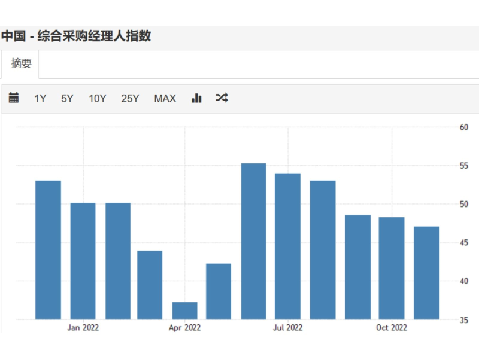479x359 pixels.
Task: Switch chart to 25Y range
Action: tap(130, 99)
